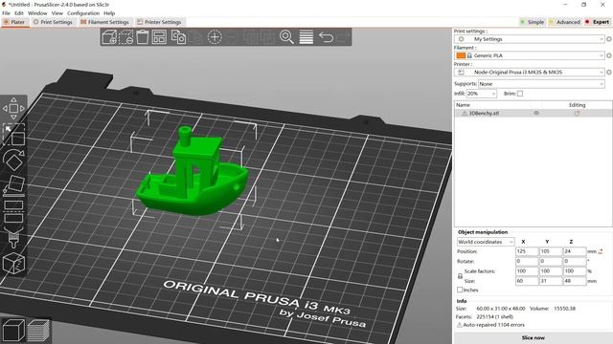Screen dimensions: 613x344
Task: Click the Slice now button
Action: 533,337
